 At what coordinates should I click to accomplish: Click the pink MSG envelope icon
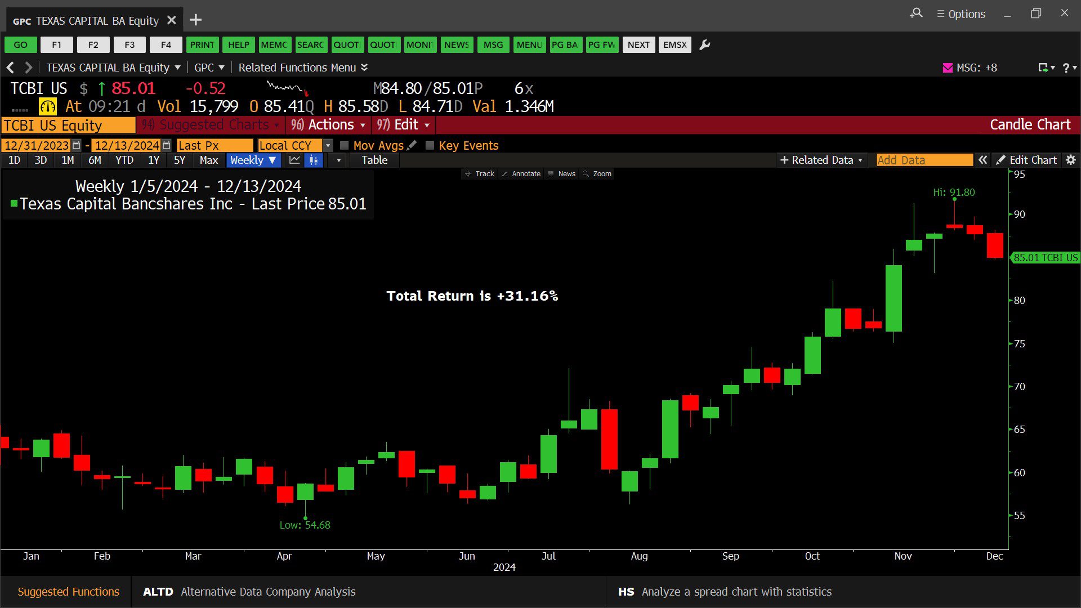coord(948,68)
